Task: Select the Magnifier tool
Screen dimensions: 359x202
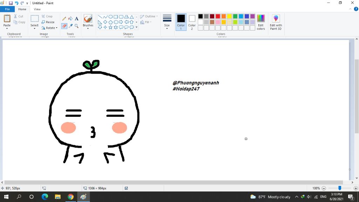Action: point(77,26)
